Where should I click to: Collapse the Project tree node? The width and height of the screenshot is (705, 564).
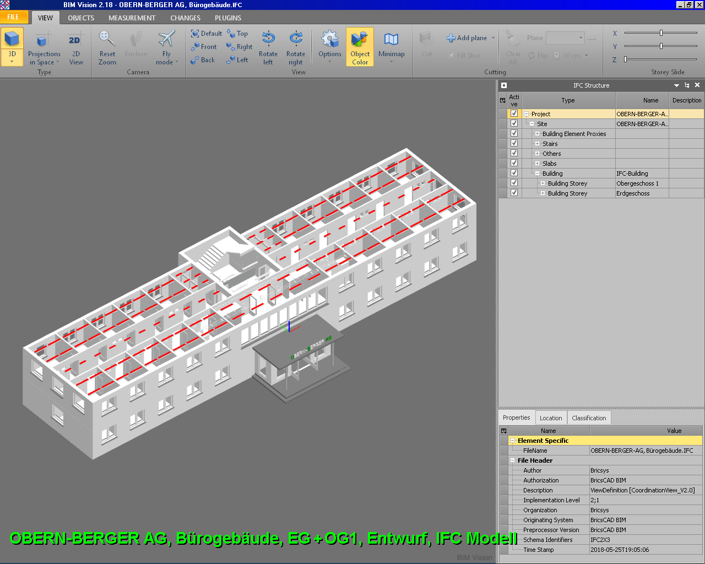click(527, 114)
